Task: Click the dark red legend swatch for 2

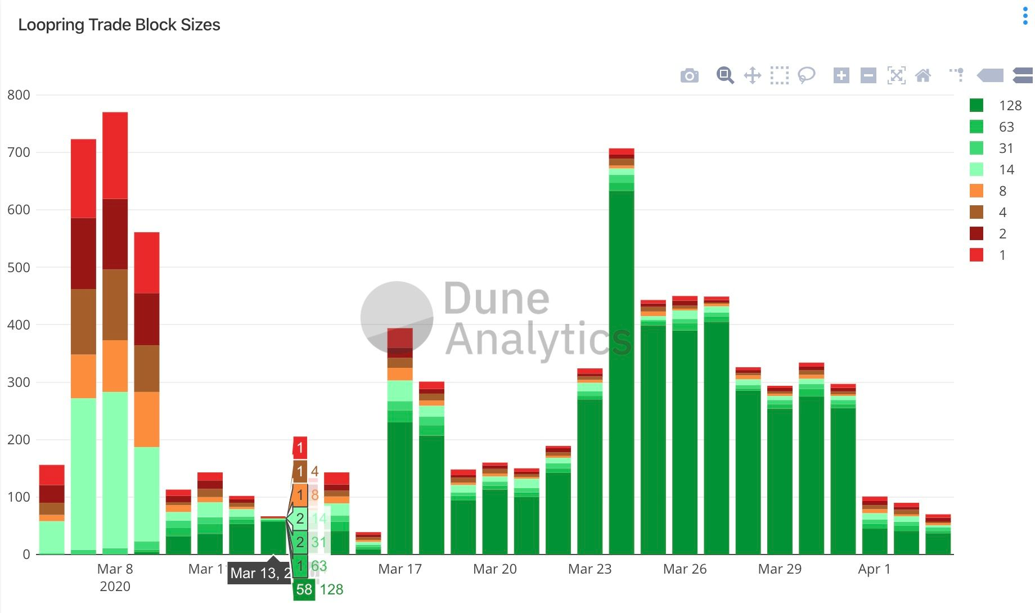Action: [976, 234]
